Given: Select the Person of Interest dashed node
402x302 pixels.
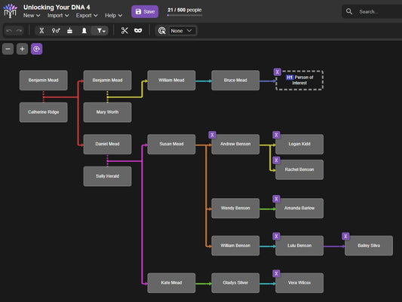Looking at the screenshot, I should [x=299, y=80].
